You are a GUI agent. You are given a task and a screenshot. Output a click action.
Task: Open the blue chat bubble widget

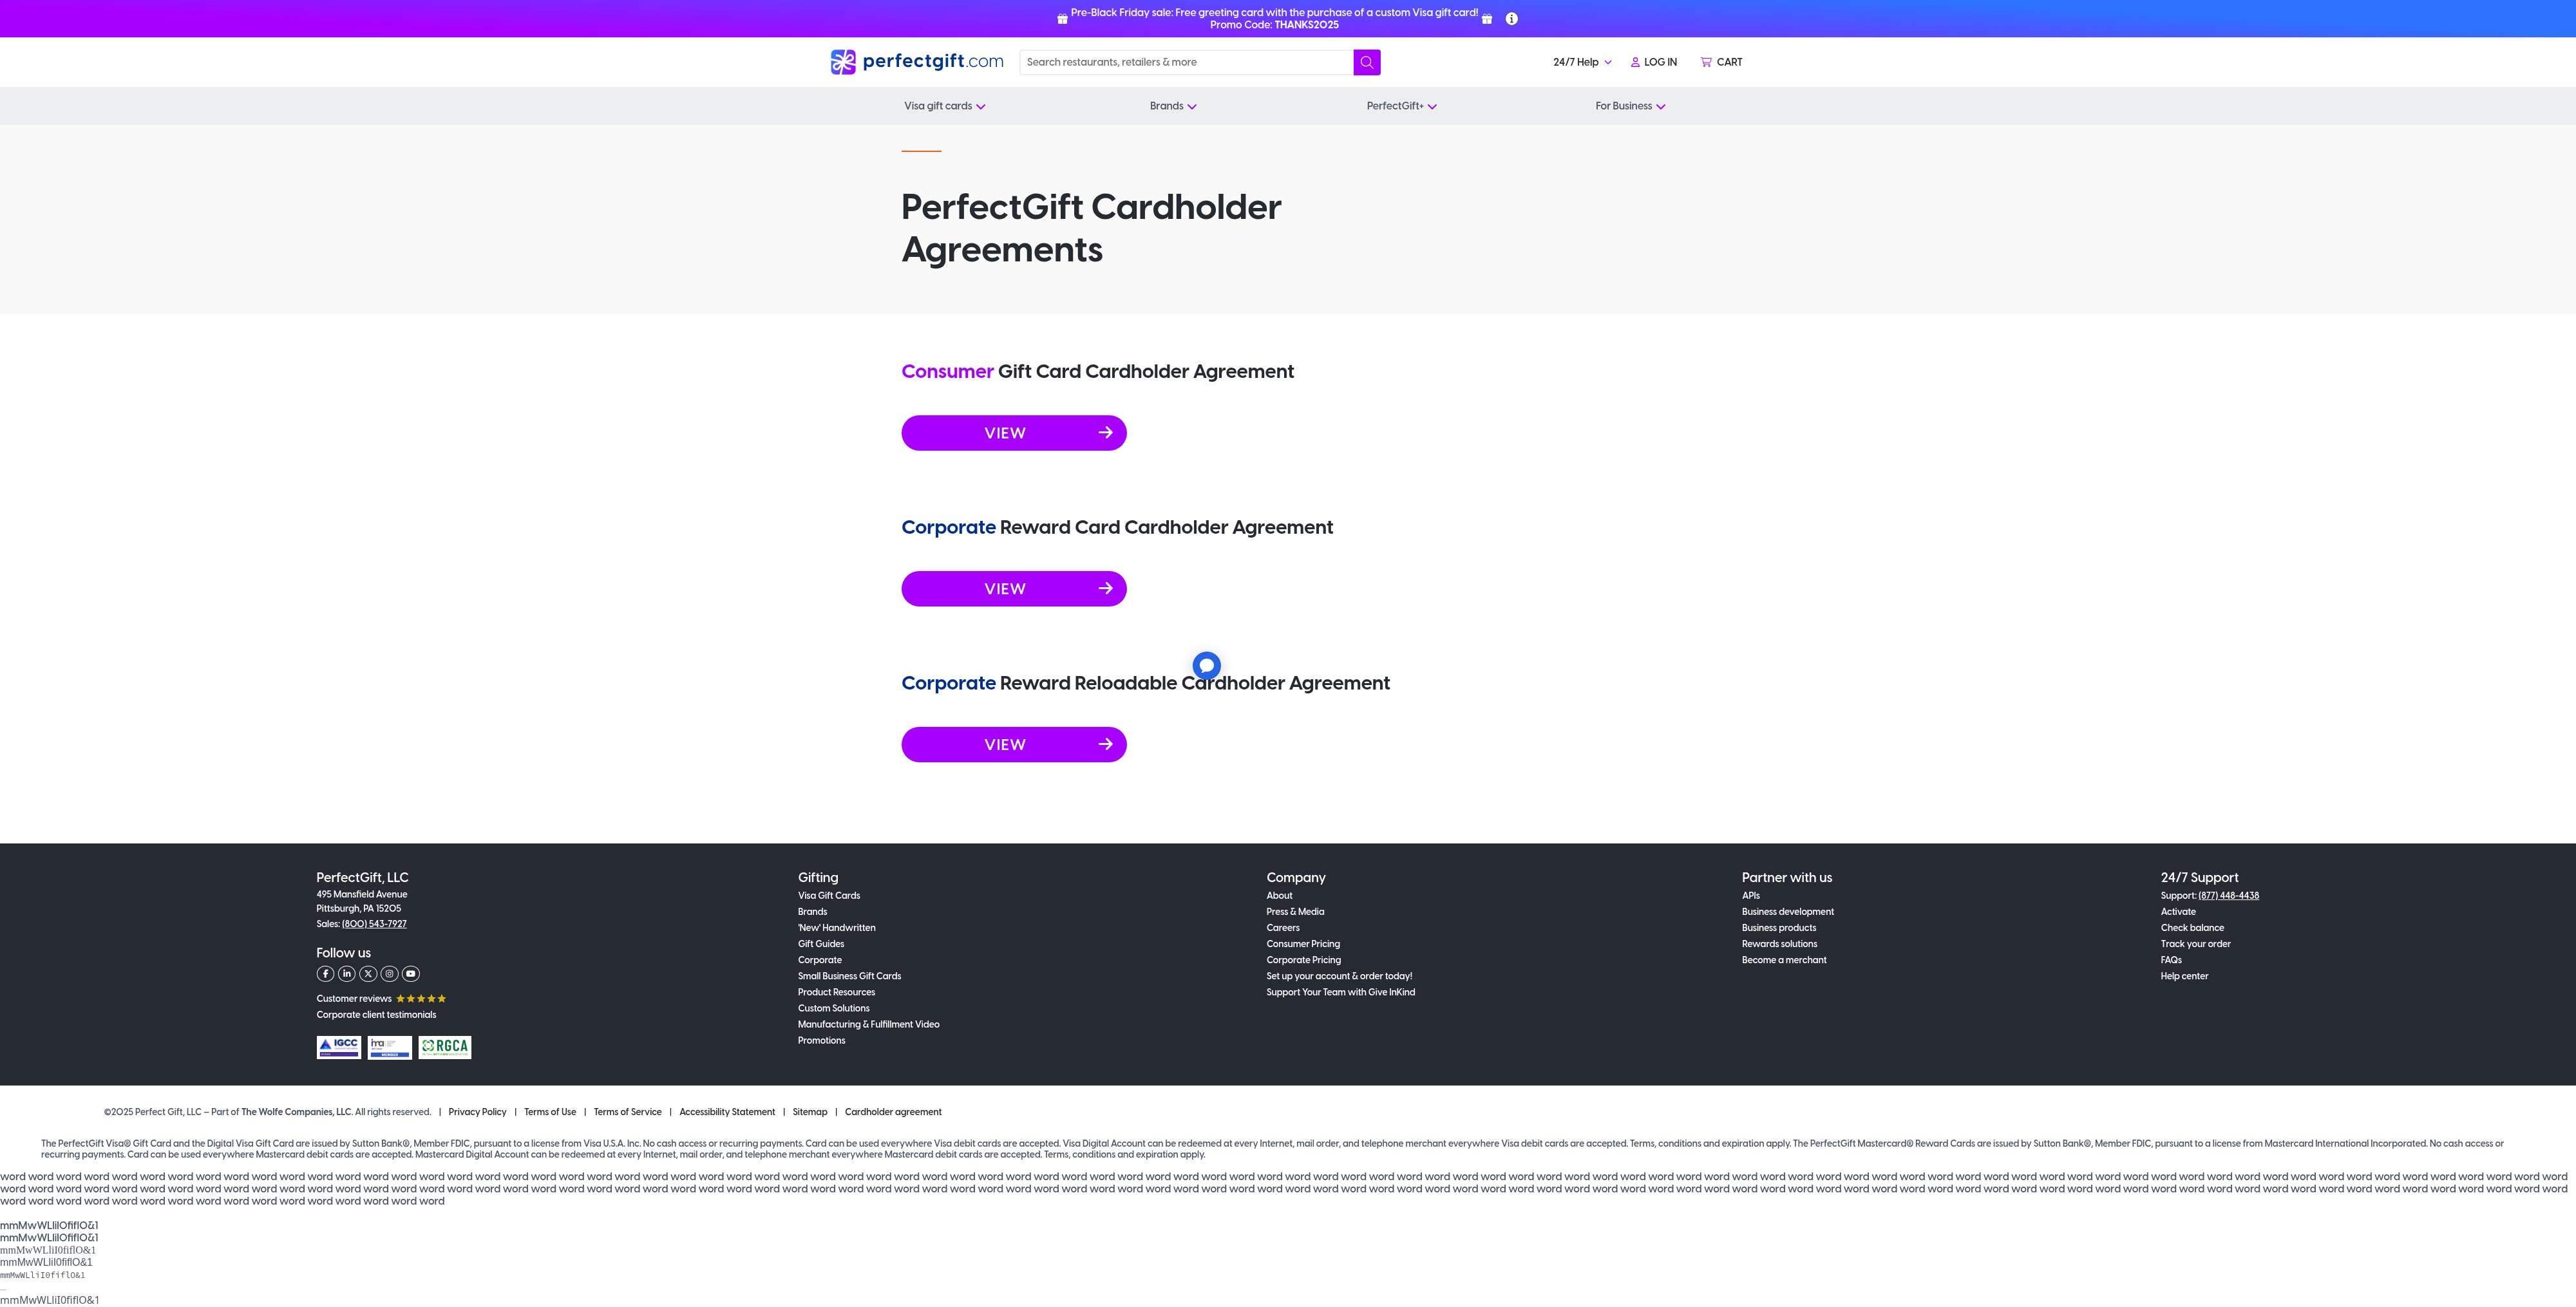tap(1206, 665)
